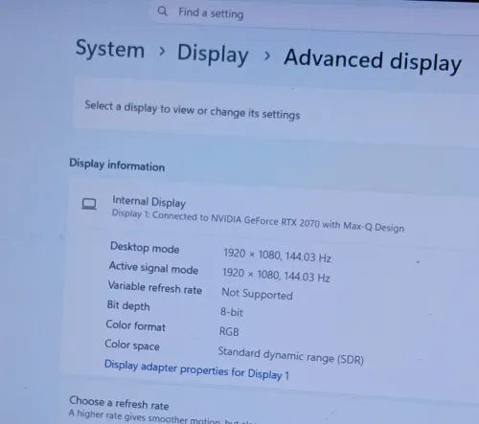
Task: Go back to System breadcrumb
Action: 110,49
